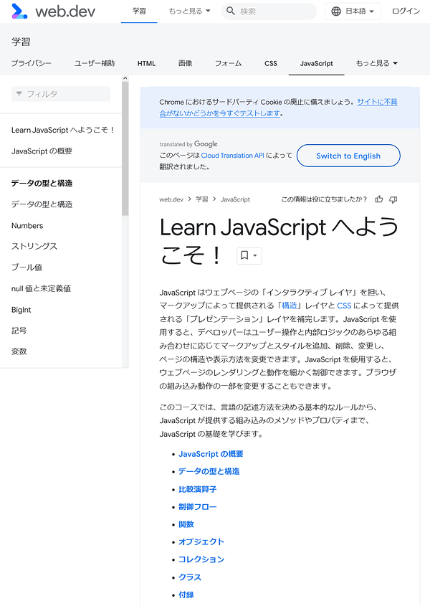Select ストリングス in sidebar
430x606 pixels.
click(34, 246)
